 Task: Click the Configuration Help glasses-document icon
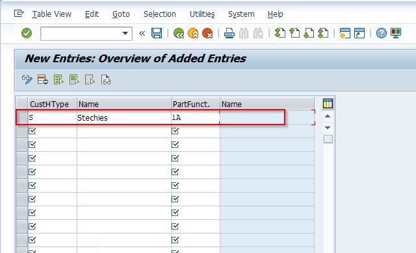105,79
